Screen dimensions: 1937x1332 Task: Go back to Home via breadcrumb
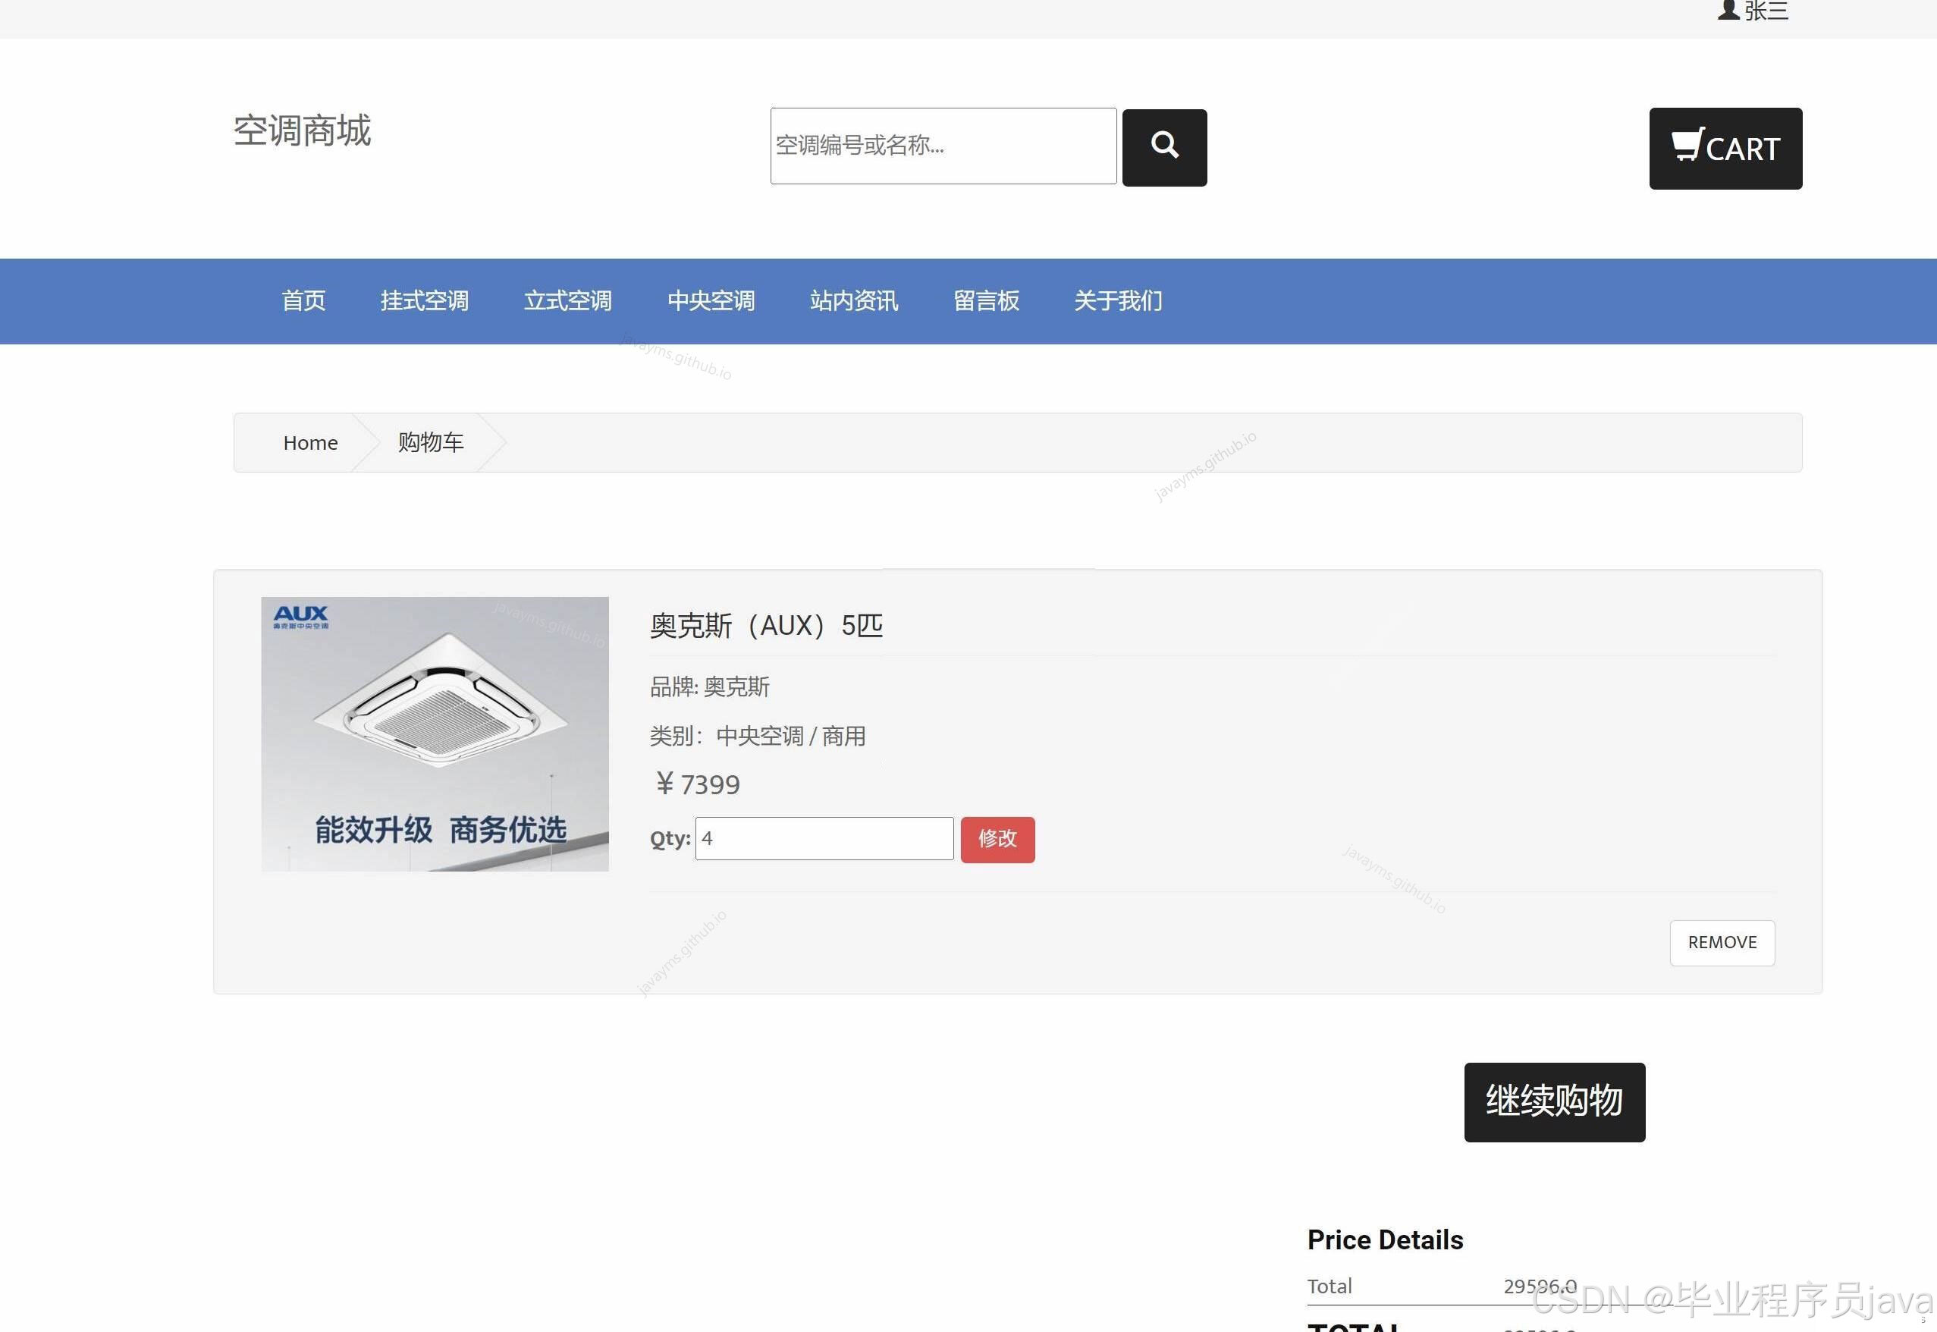point(309,442)
